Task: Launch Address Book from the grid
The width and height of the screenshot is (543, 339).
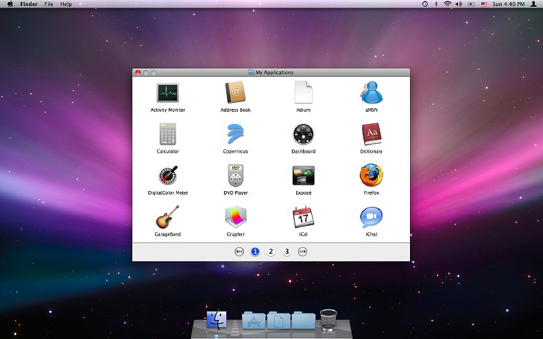Action: [235, 92]
